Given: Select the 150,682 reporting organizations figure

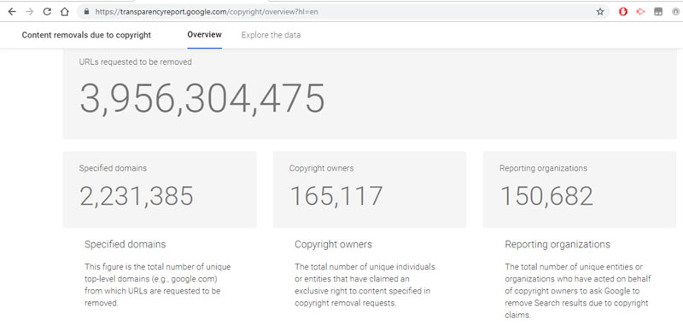Looking at the screenshot, I should coord(546,195).
